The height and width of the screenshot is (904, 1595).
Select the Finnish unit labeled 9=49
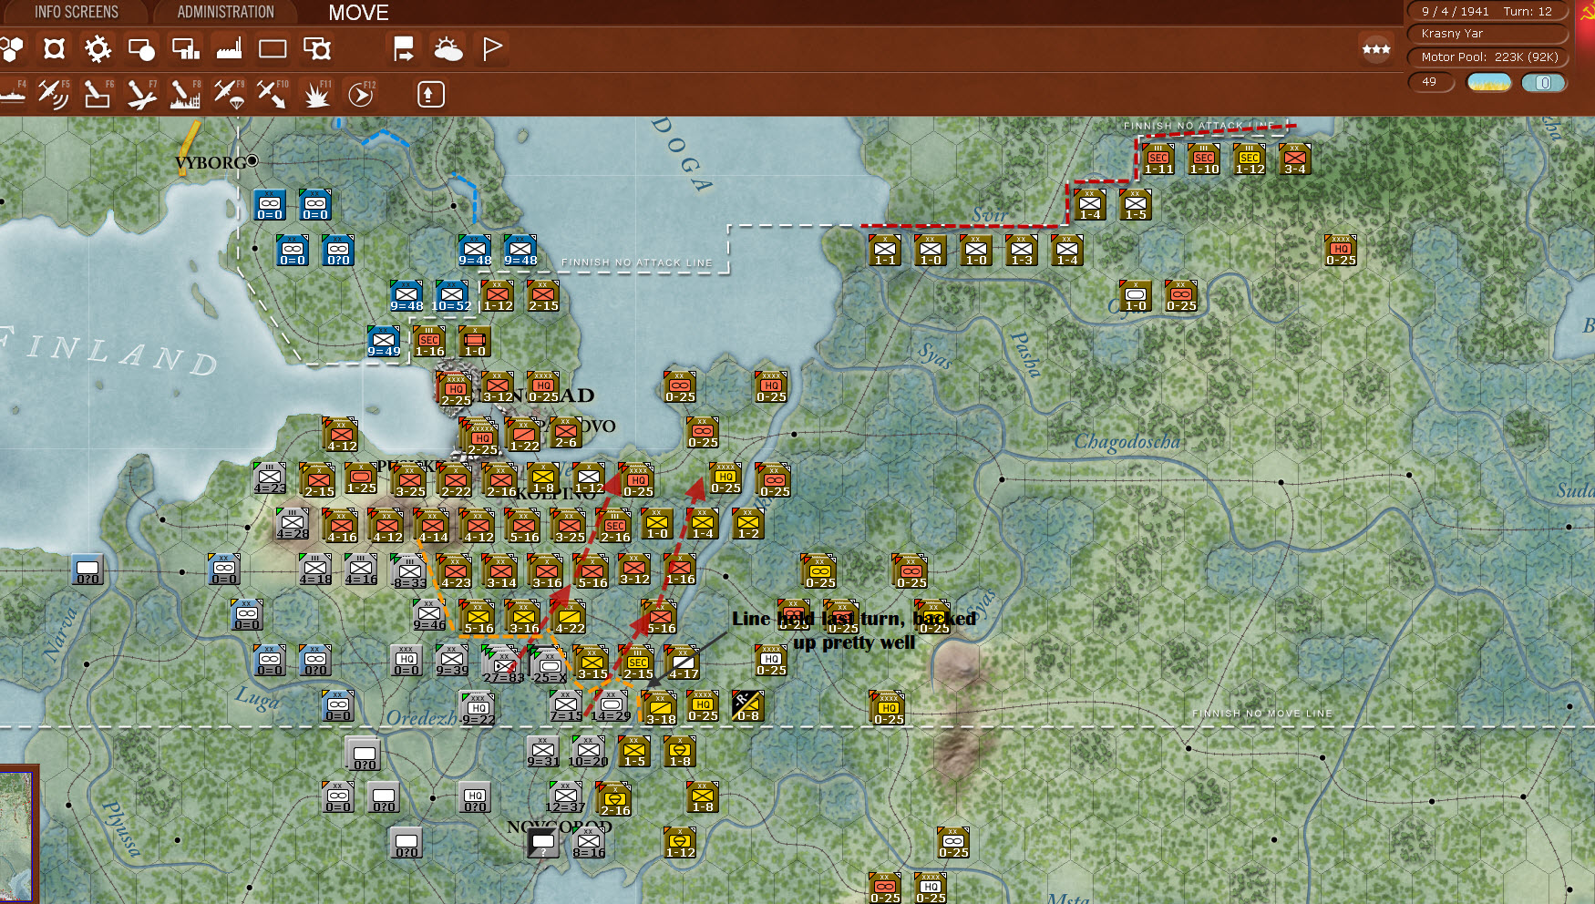(384, 342)
